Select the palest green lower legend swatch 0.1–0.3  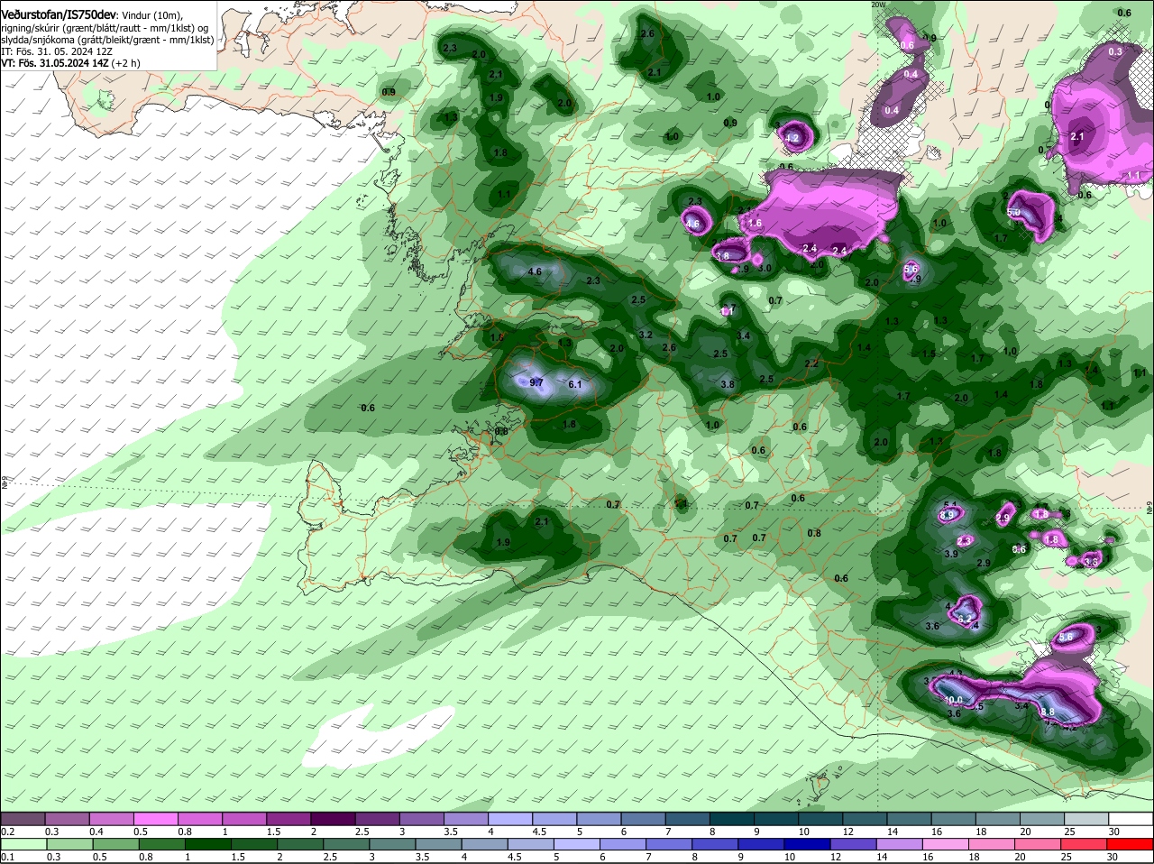[x=23, y=842]
